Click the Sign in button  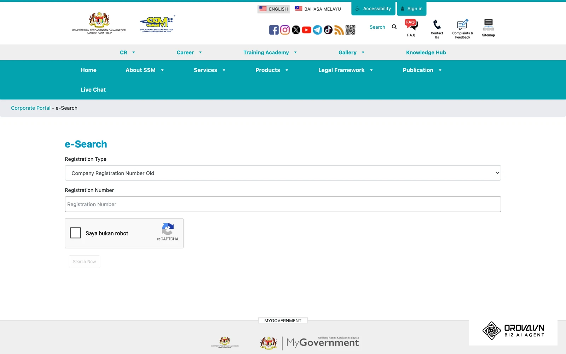(x=411, y=8)
